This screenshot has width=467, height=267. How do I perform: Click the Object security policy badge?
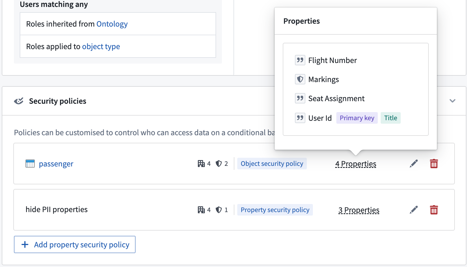coord(272,163)
